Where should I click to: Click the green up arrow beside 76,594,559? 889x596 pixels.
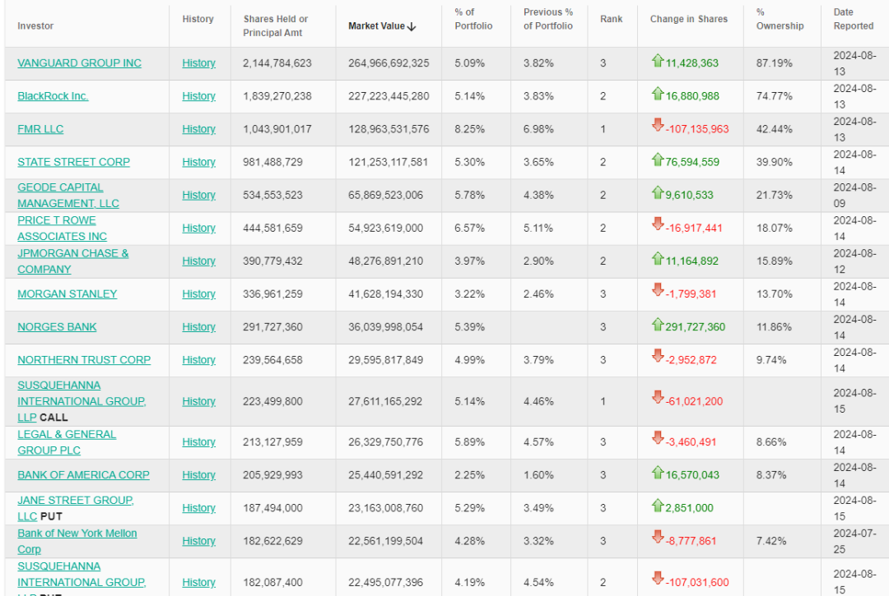tap(658, 159)
